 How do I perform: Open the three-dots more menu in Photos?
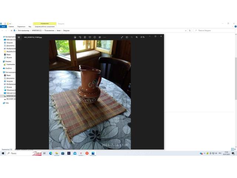105,37
